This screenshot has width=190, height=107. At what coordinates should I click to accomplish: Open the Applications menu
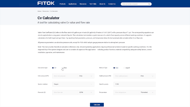click(72, 4)
